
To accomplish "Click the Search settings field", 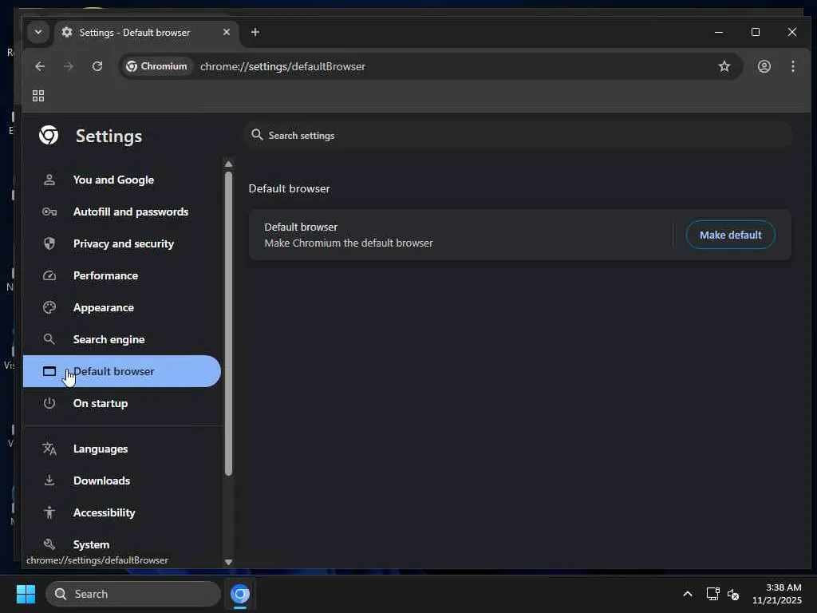I will point(519,136).
